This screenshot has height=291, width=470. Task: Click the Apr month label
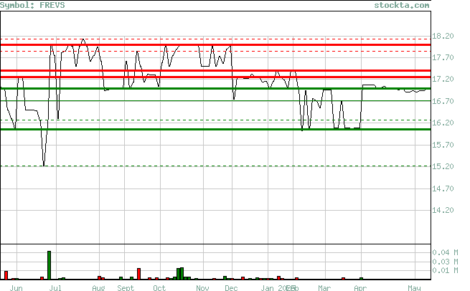pos(360,287)
